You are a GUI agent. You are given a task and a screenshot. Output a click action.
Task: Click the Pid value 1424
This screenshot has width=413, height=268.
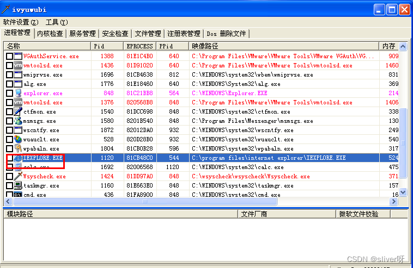click(107, 176)
